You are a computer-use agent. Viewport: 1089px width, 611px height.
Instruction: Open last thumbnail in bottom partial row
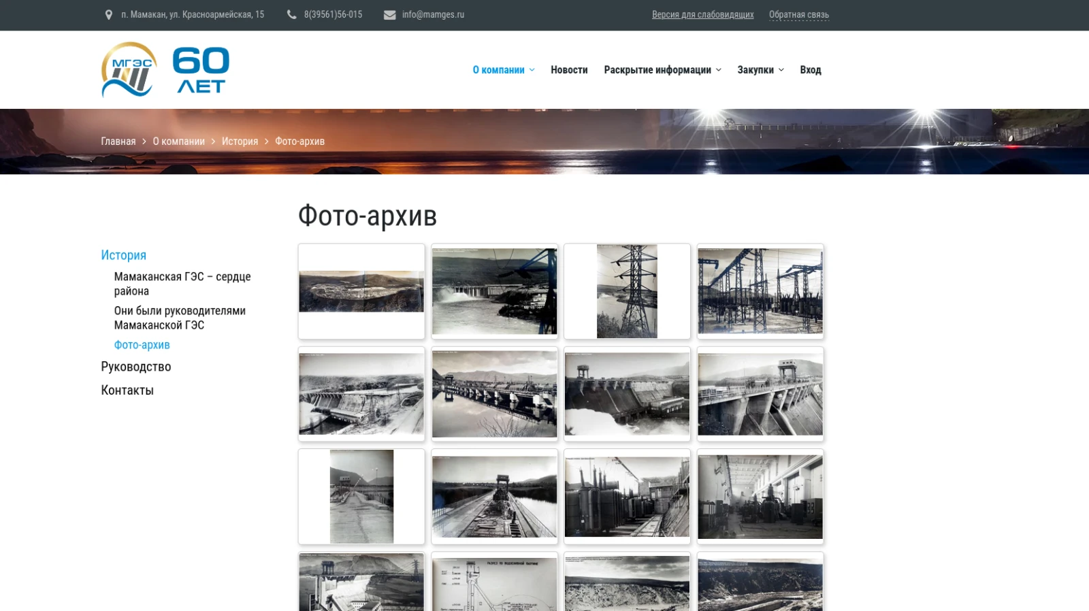[760, 582]
